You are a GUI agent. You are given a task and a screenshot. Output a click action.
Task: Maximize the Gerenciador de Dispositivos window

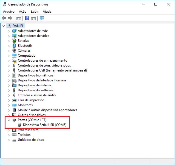point(156,4)
